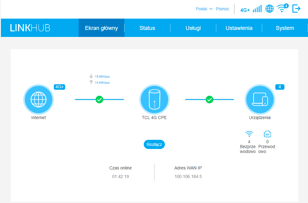
Task: Click the Pomoc help link
Action: click(223, 9)
